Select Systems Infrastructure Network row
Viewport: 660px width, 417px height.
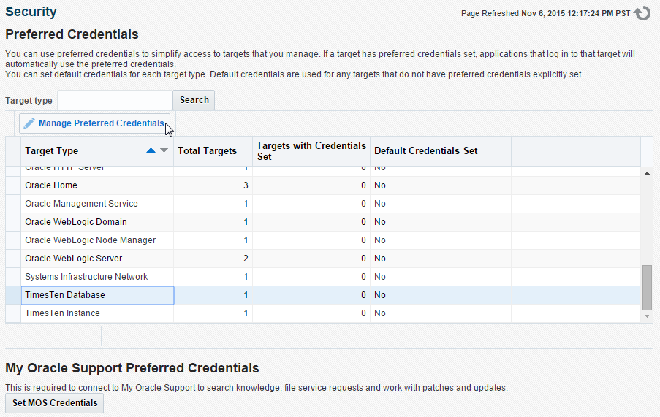click(86, 277)
